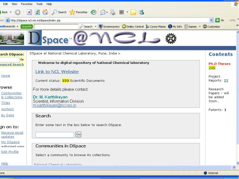Expand the Edit button dropdown arrow

point(128,12)
